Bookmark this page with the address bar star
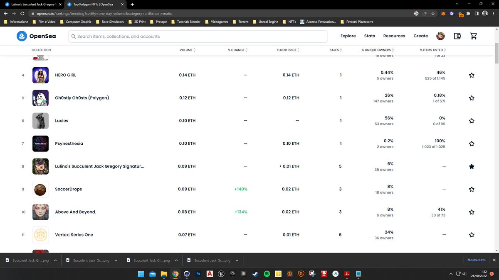 [x=433, y=13]
